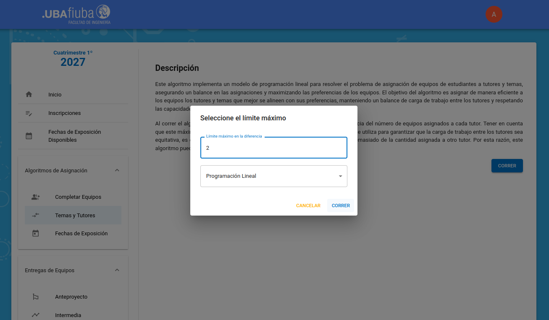Viewport: 549px width, 320px height.
Task: Open the user avatar A menu
Action: [x=494, y=14]
